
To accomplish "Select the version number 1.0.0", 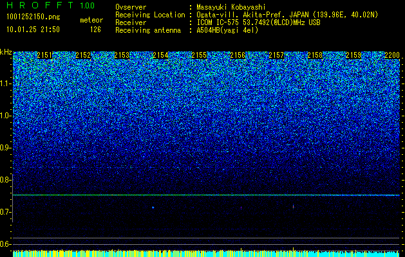I will pos(87,6).
